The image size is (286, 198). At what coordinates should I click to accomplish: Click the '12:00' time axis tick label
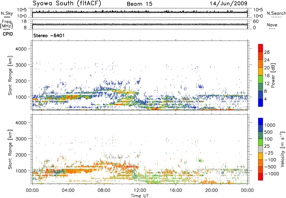point(140,190)
